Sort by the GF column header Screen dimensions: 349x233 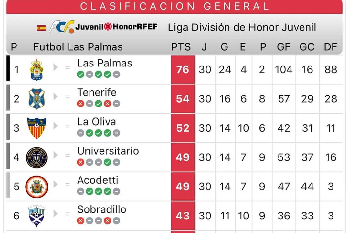tap(283, 47)
